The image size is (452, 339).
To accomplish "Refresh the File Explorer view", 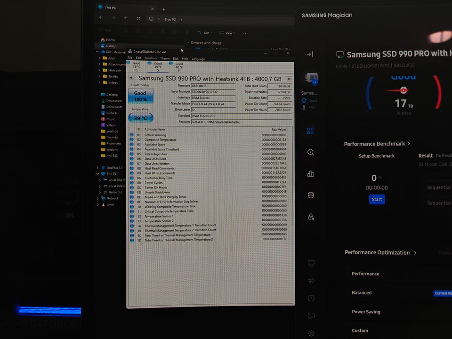I will click(x=138, y=18).
